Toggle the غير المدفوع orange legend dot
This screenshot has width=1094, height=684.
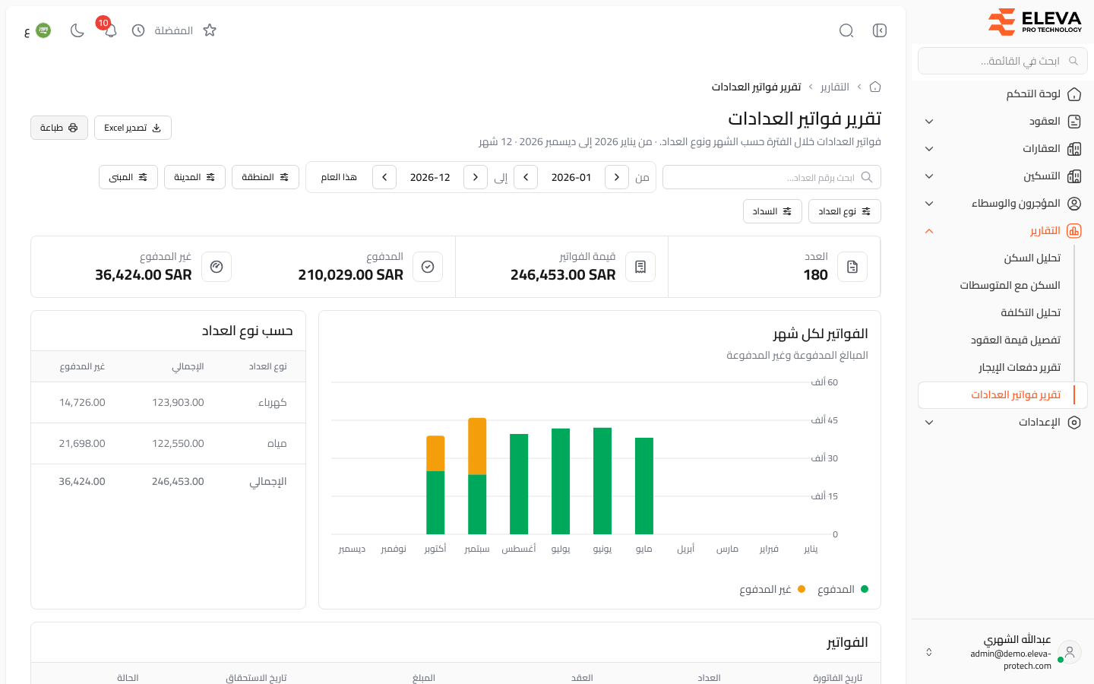(x=802, y=589)
